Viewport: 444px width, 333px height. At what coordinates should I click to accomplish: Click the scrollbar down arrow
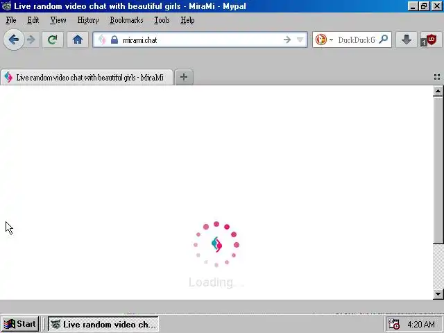pos(438,293)
